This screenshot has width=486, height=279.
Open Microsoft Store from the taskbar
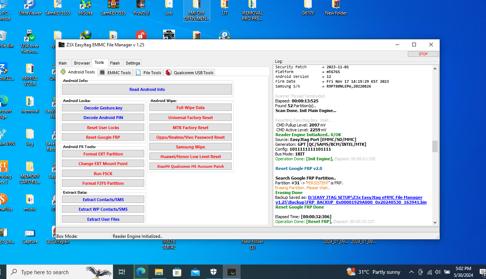(x=177, y=272)
